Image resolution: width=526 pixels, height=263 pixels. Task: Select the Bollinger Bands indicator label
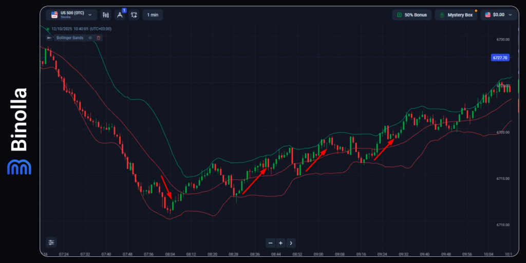tap(70, 37)
